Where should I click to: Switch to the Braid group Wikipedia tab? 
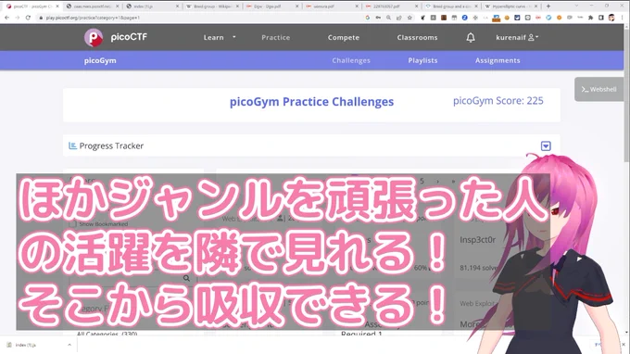pos(212,6)
